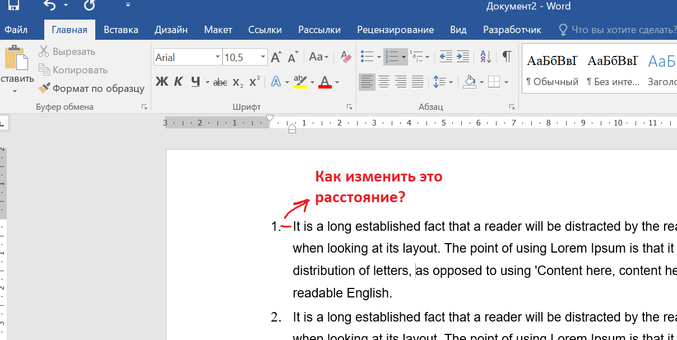Toggle italic formatting (К)
The image size is (677, 340).
(x=178, y=82)
